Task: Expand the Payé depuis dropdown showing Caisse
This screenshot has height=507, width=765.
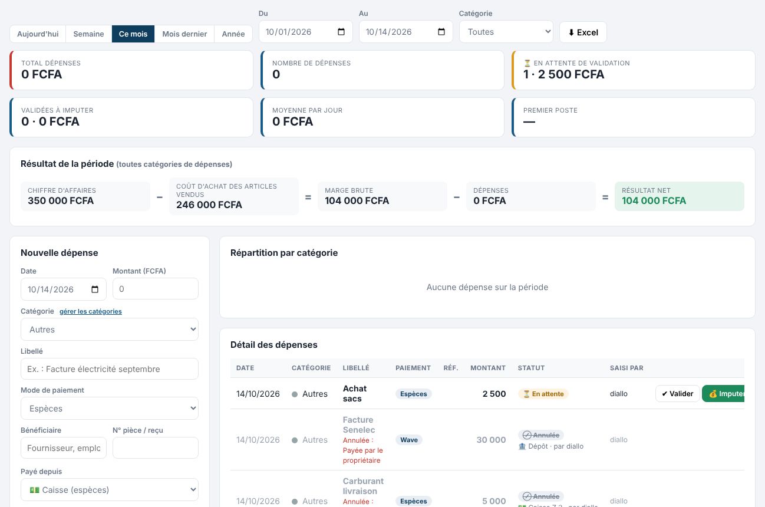Action: (110, 490)
